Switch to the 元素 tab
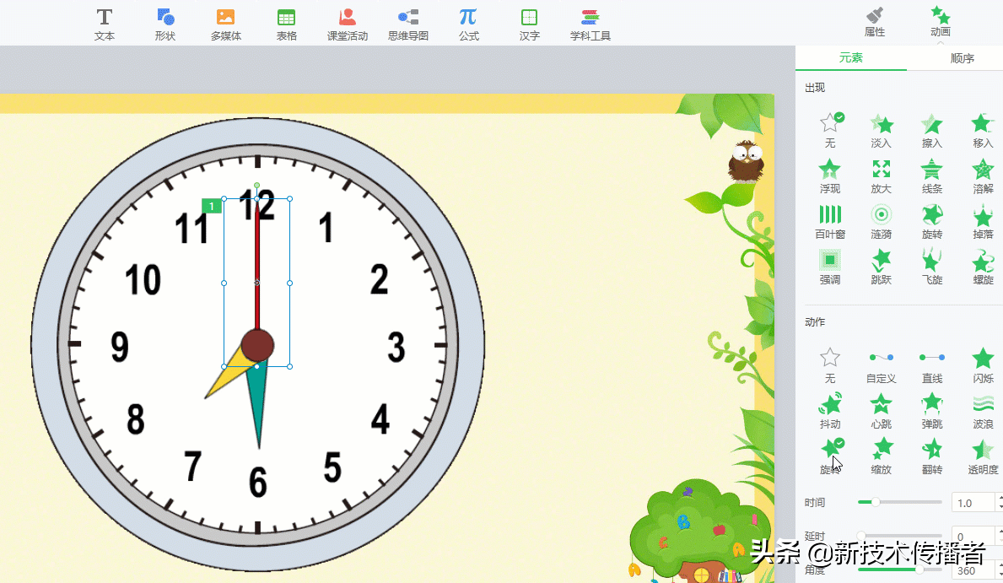Image resolution: width=1003 pixels, height=583 pixels. pyautogui.click(x=851, y=57)
